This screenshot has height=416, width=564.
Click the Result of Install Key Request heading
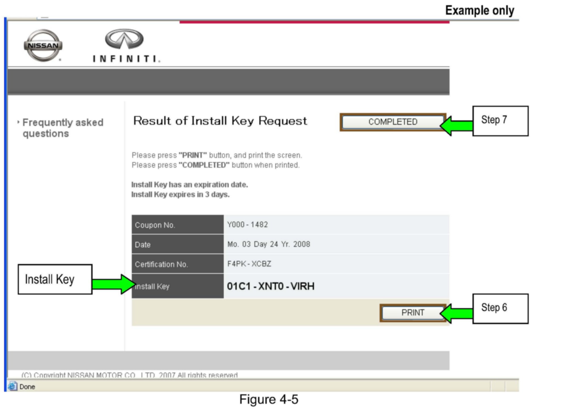(220, 121)
